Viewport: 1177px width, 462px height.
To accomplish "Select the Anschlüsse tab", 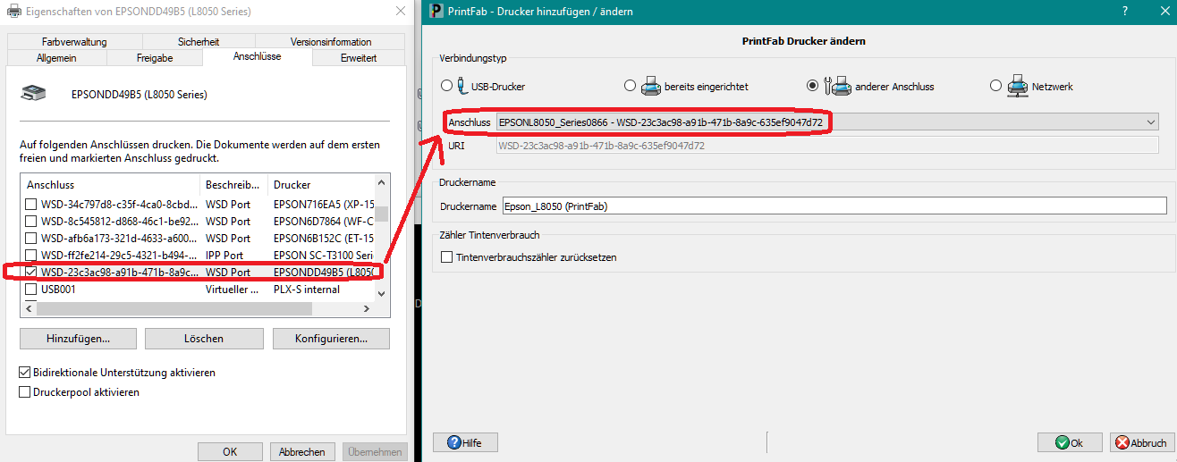I will [x=258, y=56].
